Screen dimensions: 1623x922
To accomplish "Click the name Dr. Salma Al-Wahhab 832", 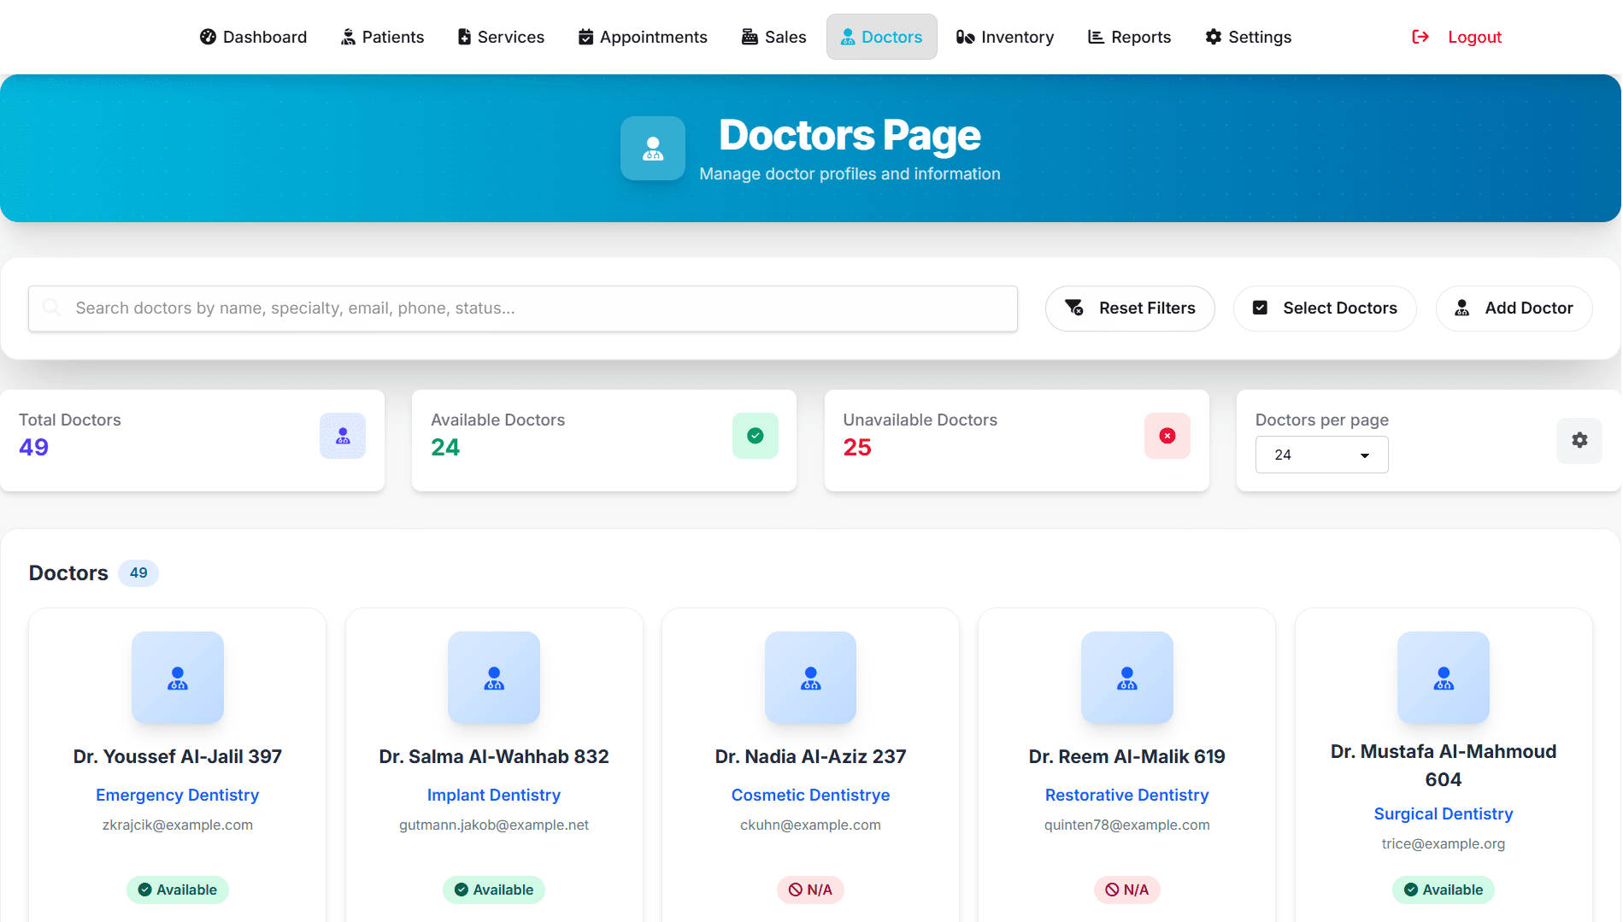I will coord(494,756).
